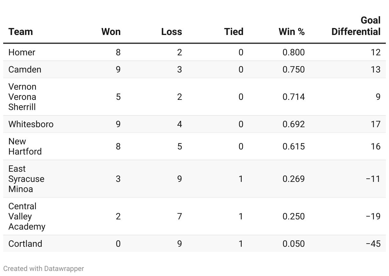Click the Whitesboro team name

pos(31,124)
